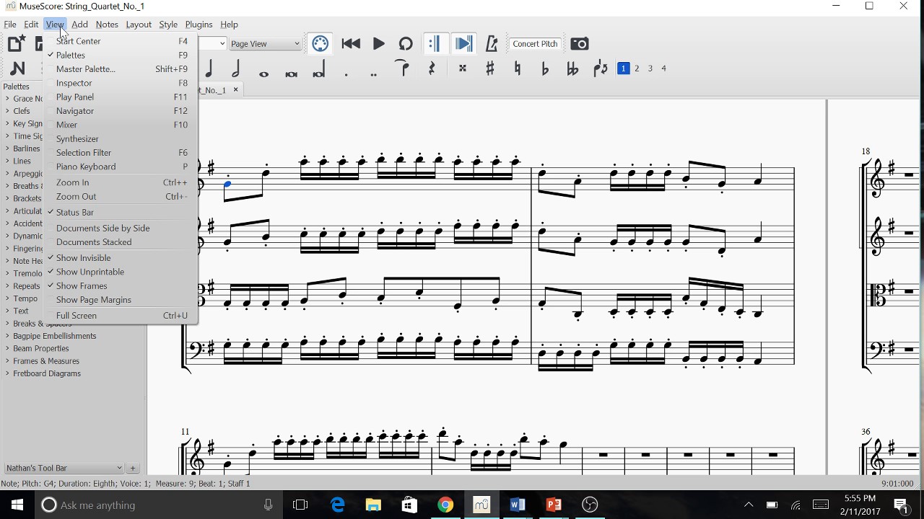Select voice 3 button
Image resolution: width=924 pixels, height=519 pixels.
click(x=650, y=68)
